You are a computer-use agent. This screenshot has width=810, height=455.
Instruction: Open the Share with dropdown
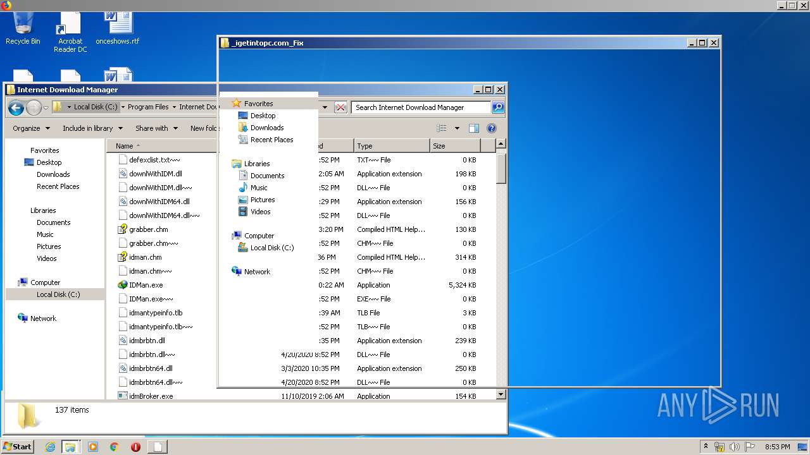coord(156,128)
